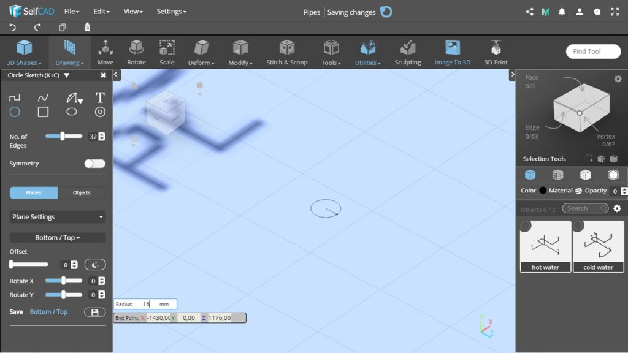Open the Settings menu

[172, 12]
